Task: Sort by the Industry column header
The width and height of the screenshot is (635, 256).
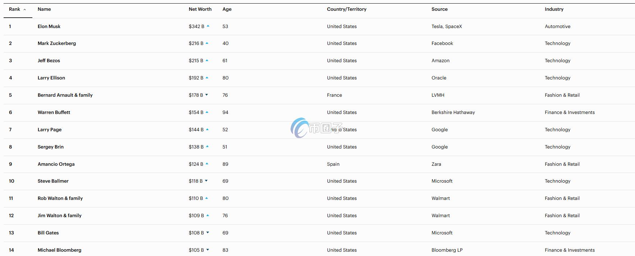Action: coord(554,9)
